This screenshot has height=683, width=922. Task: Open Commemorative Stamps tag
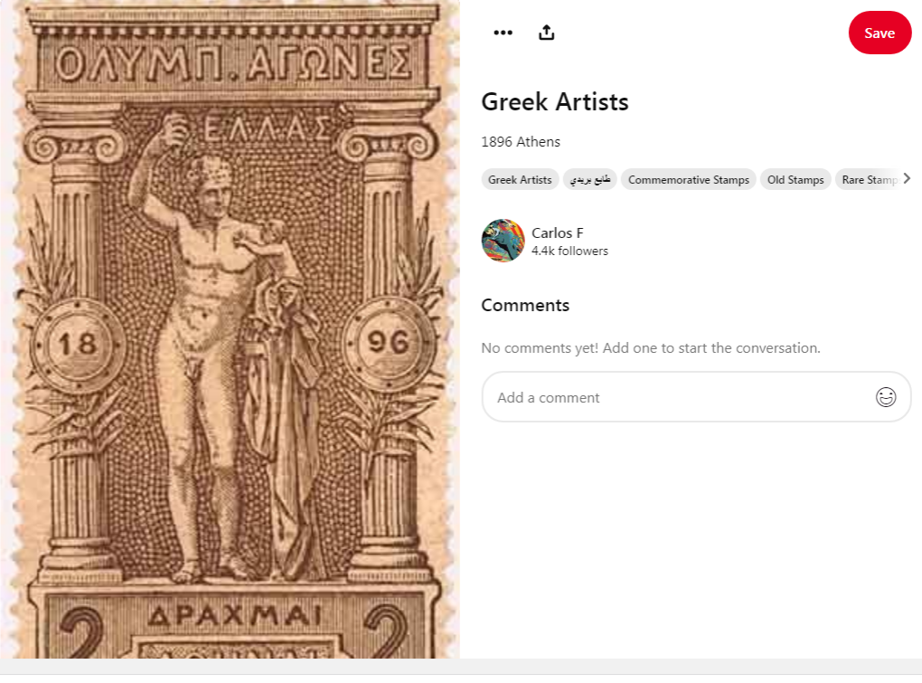(689, 179)
